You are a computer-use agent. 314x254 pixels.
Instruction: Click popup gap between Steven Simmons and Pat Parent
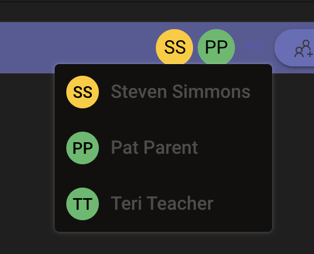tap(163, 120)
